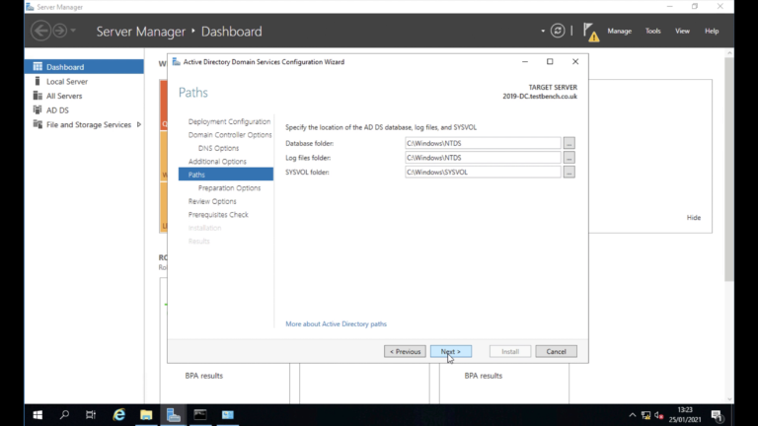This screenshot has height=426, width=758.
Task: Open the View menu
Action: coord(682,31)
